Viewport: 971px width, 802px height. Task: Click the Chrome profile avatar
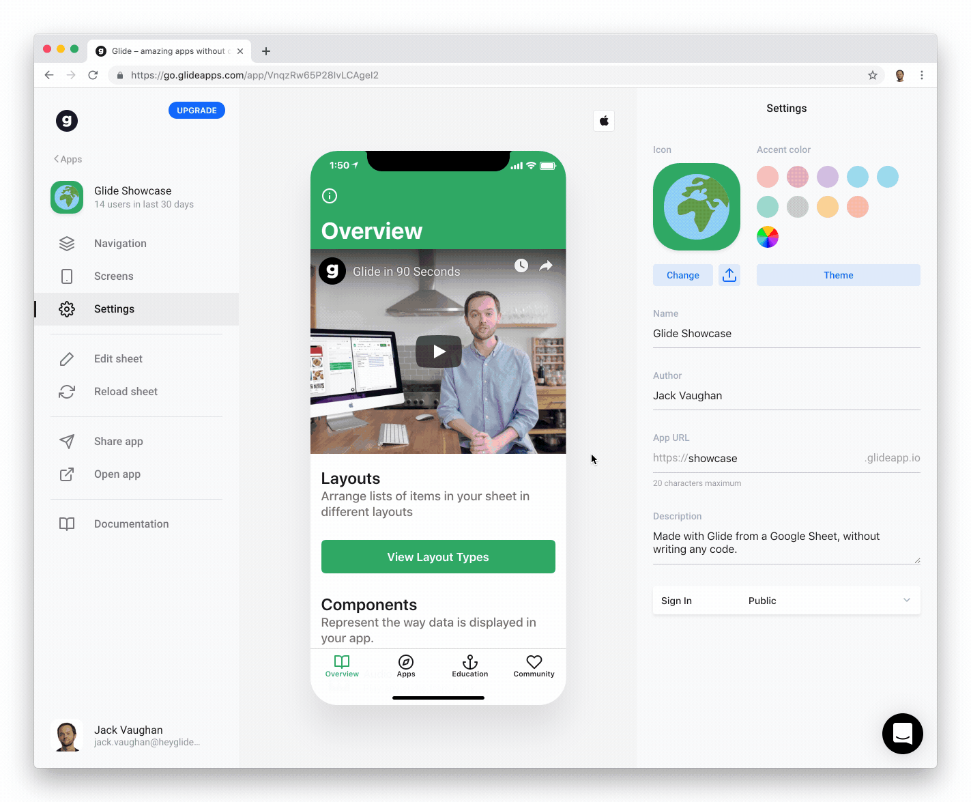click(900, 75)
